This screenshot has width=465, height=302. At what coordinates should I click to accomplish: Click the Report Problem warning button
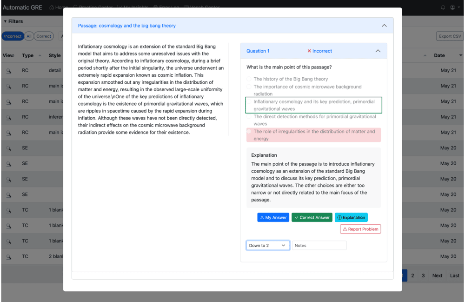(x=360, y=229)
